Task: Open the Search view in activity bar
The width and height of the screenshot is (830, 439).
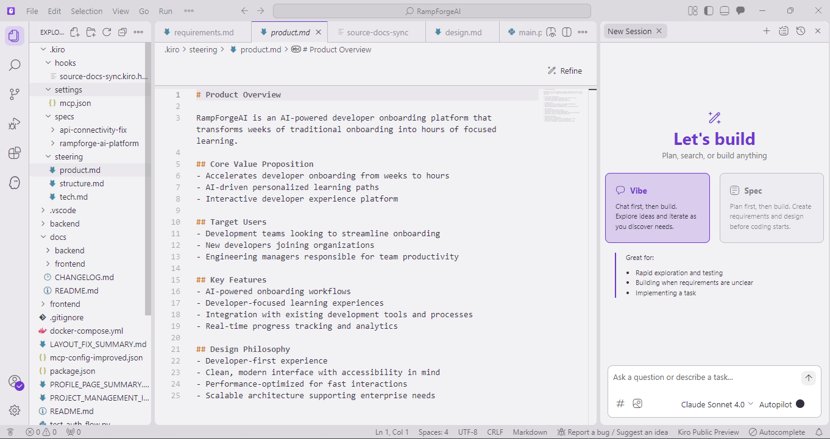Action: click(15, 65)
